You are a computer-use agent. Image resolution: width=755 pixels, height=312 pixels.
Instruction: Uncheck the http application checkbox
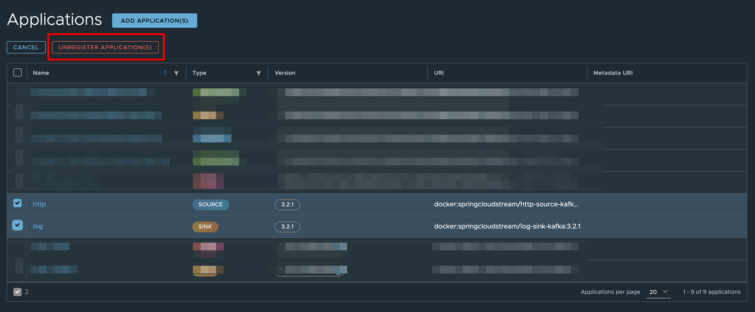pos(17,203)
